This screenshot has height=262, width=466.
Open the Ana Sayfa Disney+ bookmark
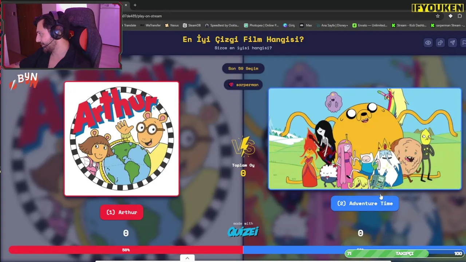click(332, 25)
